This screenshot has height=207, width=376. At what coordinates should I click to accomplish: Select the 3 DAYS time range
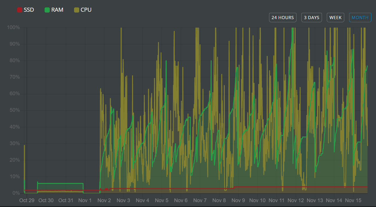(311, 18)
